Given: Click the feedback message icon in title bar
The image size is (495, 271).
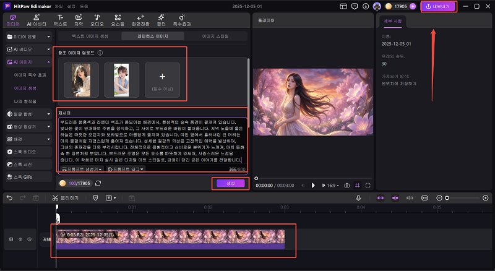Looking at the screenshot, I should [355, 6].
